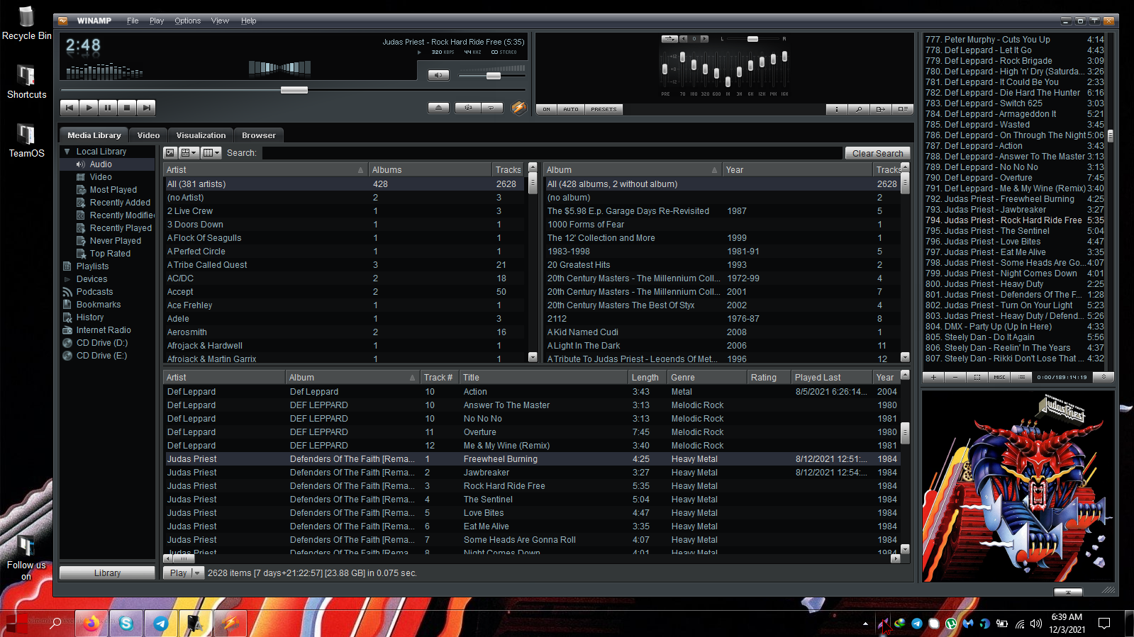The image size is (1134, 637).
Task: Stop playback
Action: [x=127, y=108]
